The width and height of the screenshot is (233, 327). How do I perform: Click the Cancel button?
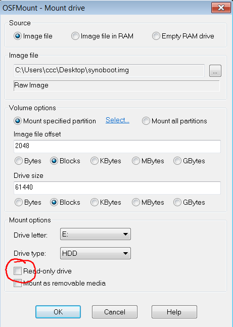(115, 312)
